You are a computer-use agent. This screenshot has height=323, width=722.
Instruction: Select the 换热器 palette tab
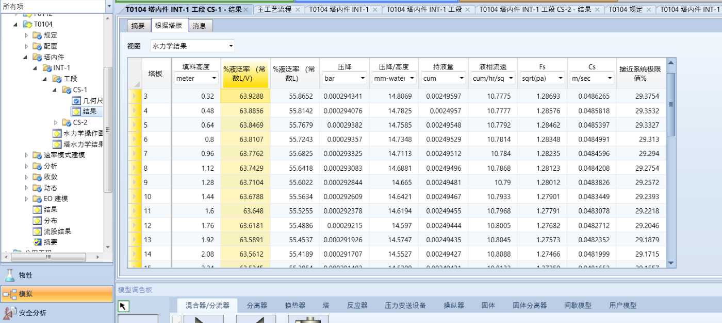coord(295,306)
